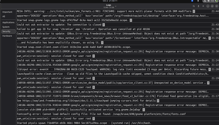Open the accessibility menu in top bar

(x=198, y=1)
